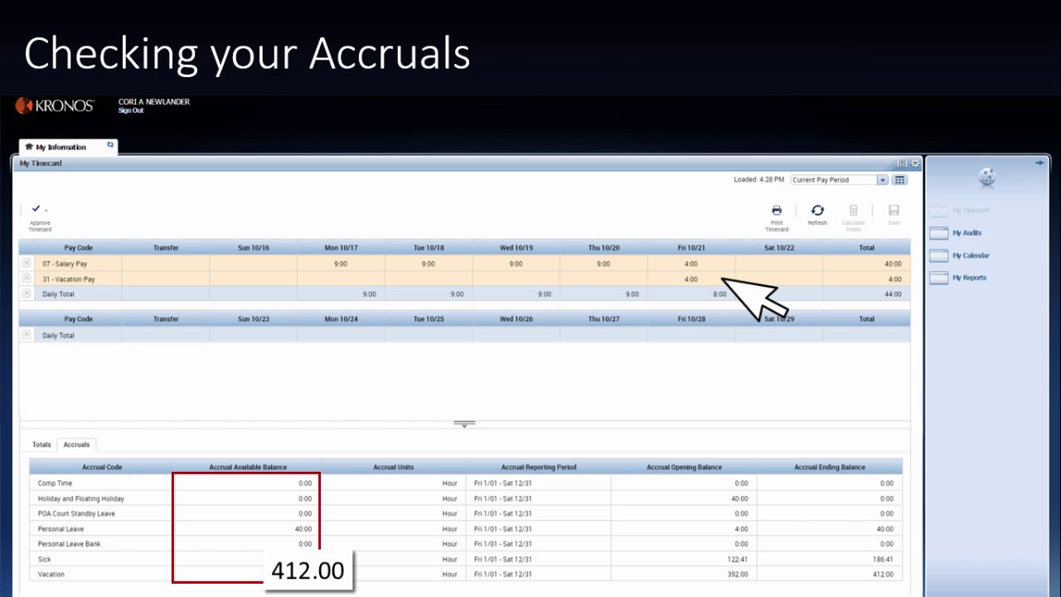The image size is (1061, 597).
Task: Click the Accrual Code column header
Action: pyautogui.click(x=102, y=467)
